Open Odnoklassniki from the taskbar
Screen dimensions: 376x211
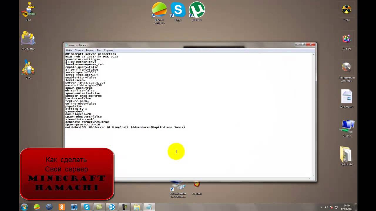coord(62,207)
